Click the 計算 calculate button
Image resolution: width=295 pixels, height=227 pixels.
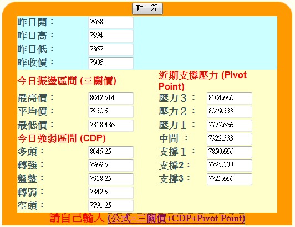(x=147, y=9)
